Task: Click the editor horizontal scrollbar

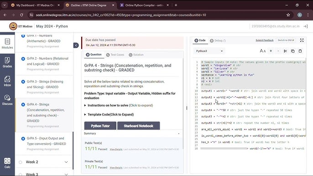Action: tap(224, 149)
